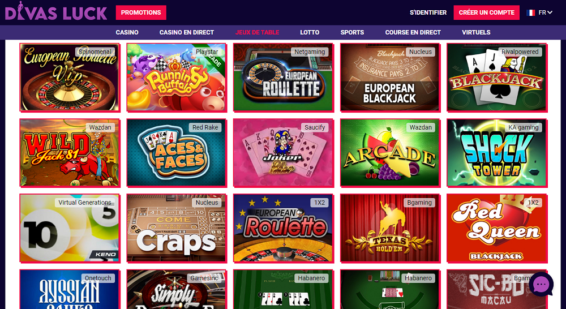Open the live chat bubble icon

(541, 285)
